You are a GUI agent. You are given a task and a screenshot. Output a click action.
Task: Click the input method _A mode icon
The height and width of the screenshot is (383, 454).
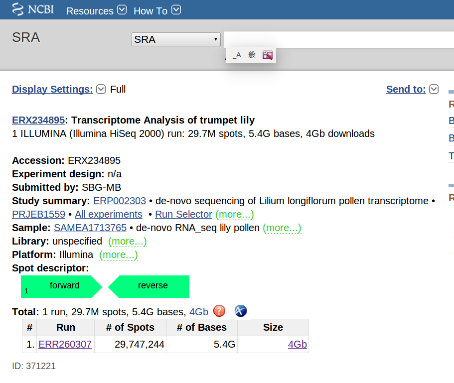[x=237, y=55]
